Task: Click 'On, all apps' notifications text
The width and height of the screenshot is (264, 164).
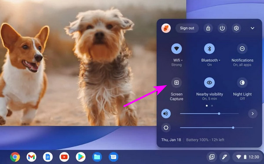Action: pyautogui.click(x=242, y=65)
